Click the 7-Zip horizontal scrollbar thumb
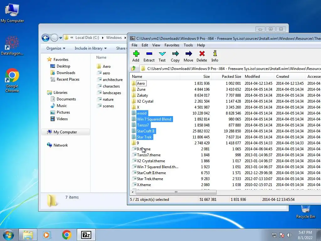The image size is (321, 241). (176, 192)
